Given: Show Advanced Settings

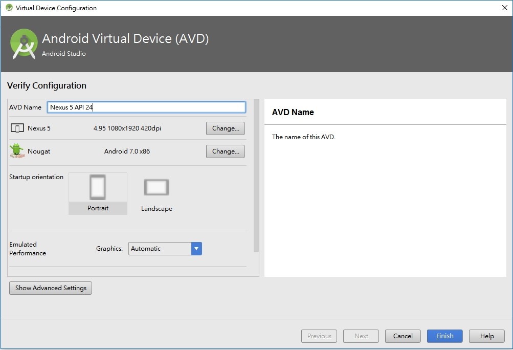Looking at the screenshot, I should pyautogui.click(x=51, y=288).
